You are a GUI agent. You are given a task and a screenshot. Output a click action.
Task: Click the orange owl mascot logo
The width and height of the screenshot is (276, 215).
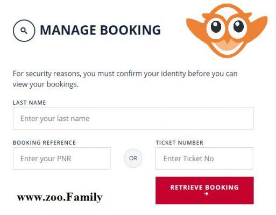(x=227, y=31)
